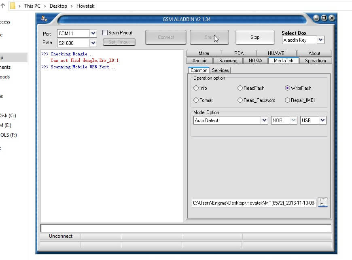
Task: Open the Services sub-tab
Action: [220, 70]
